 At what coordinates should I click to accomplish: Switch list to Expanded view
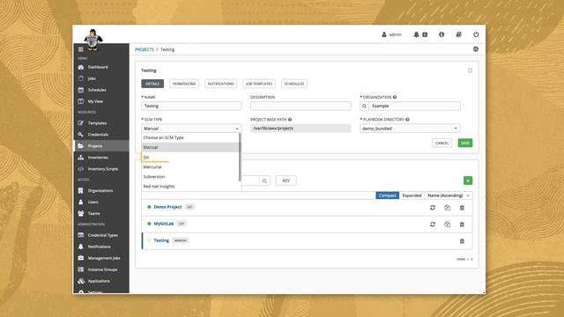click(x=412, y=195)
